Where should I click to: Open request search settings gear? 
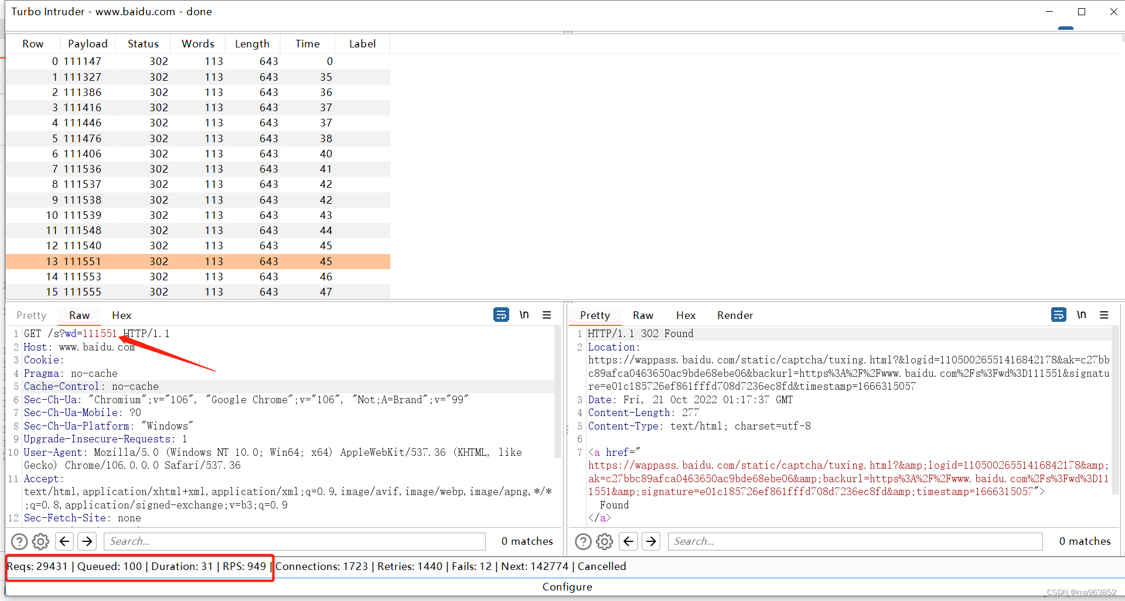[x=40, y=541]
